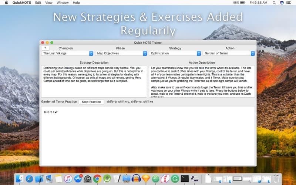Open the Phase dropdown showing Map Objectives
The height and width of the screenshot is (185, 296).
tap(121, 53)
